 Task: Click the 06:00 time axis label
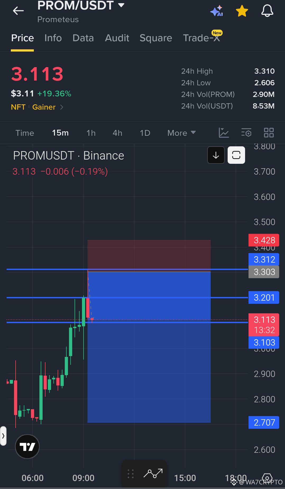(33, 478)
